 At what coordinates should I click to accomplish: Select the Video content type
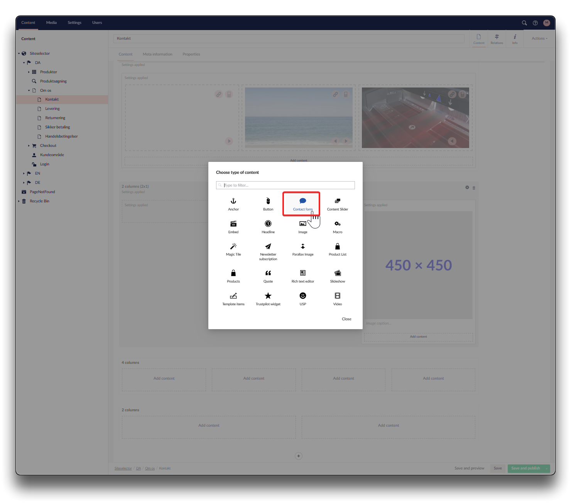(338, 299)
